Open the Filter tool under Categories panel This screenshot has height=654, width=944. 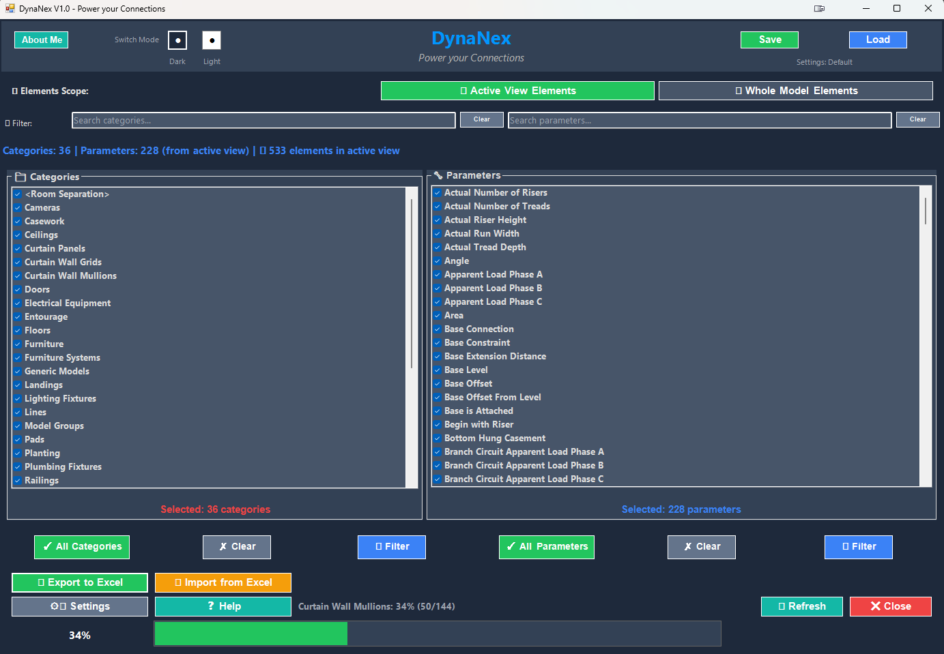point(391,547)
